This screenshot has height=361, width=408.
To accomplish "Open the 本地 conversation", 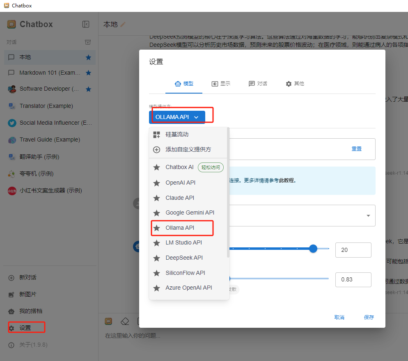I will tap(50, 57).
